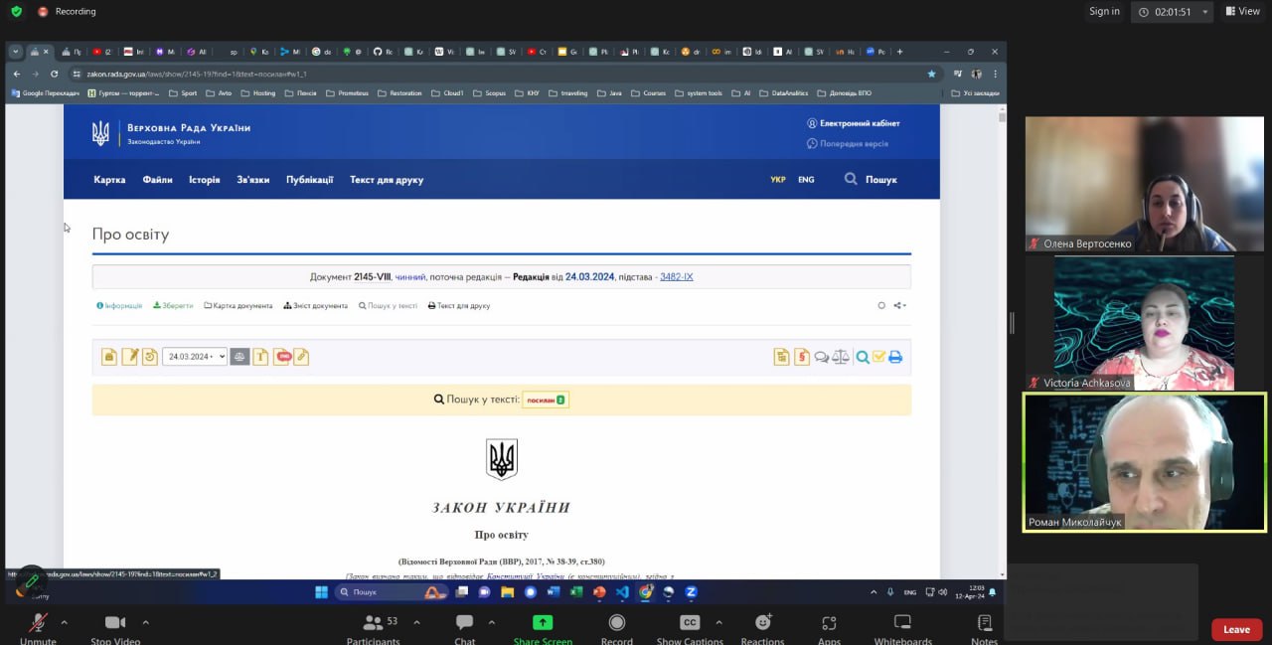Toggle Show Captions CC button
Image resolution: width=1272 pixels, height=645 pixels.
pos(690,623)
